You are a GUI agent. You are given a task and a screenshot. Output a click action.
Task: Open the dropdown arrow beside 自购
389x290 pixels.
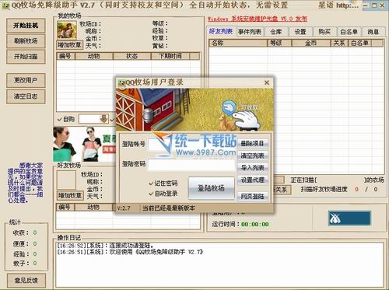coord(103,119)
